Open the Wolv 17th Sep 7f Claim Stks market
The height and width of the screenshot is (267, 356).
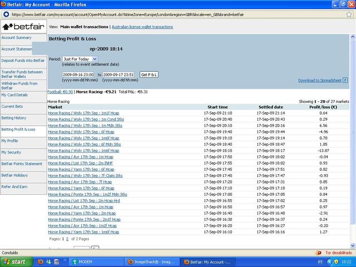point(85,176)
